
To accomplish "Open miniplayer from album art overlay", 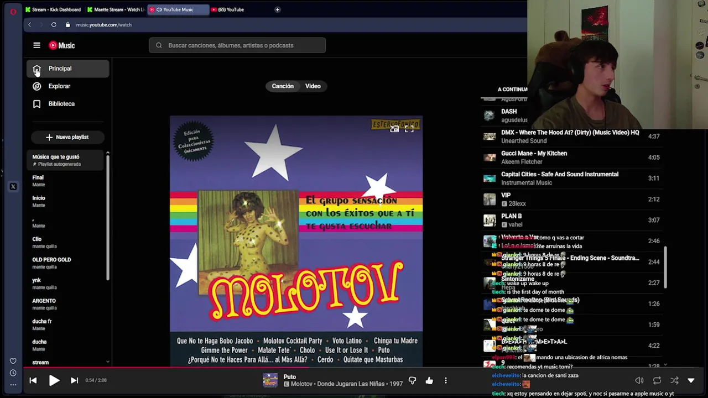I will click(x=394, y=129).
